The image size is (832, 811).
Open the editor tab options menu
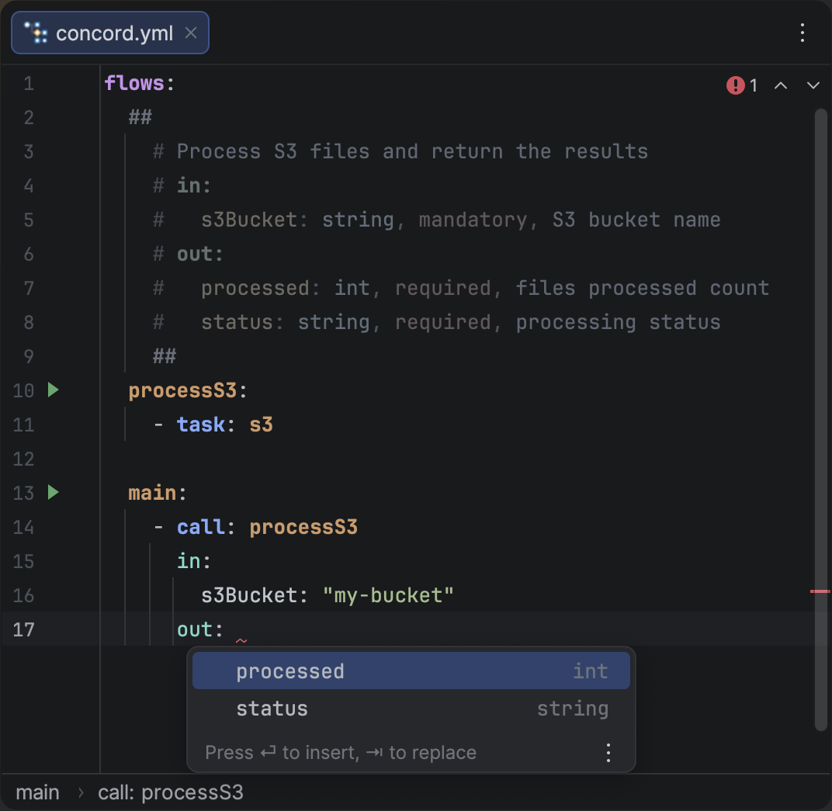click(803, 33)
